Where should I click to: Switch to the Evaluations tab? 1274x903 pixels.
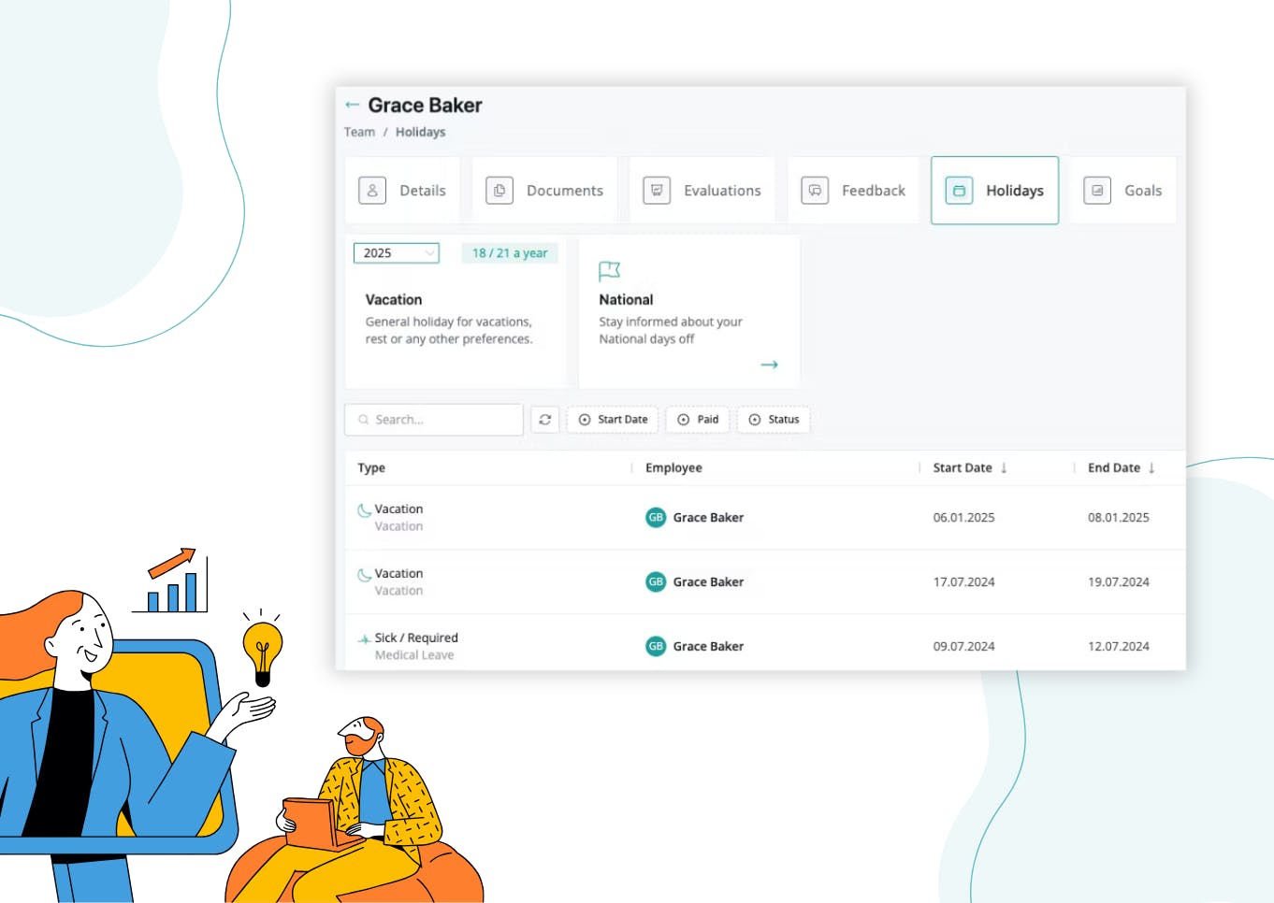tap(702, 191)
